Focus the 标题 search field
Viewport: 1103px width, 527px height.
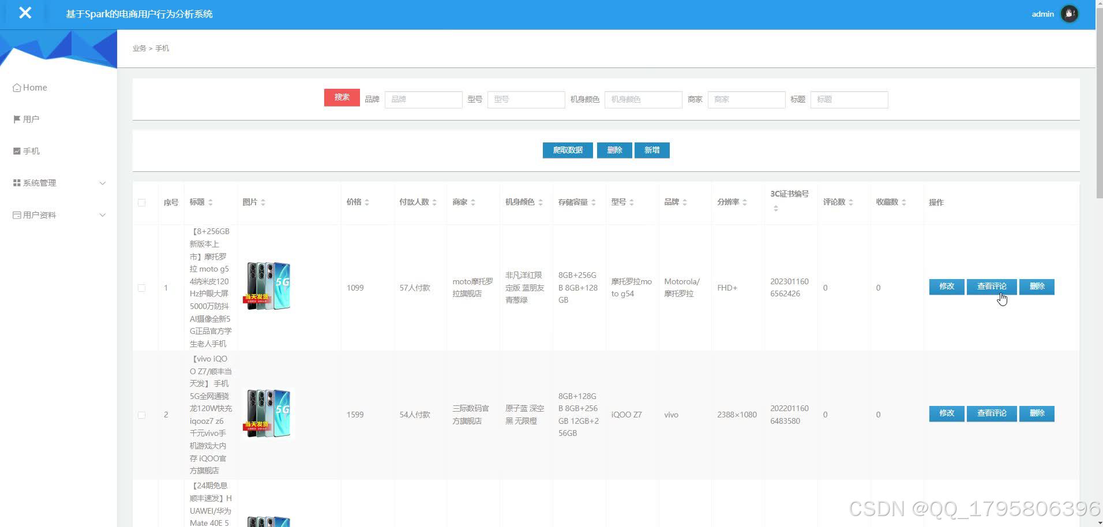[849, 100]
